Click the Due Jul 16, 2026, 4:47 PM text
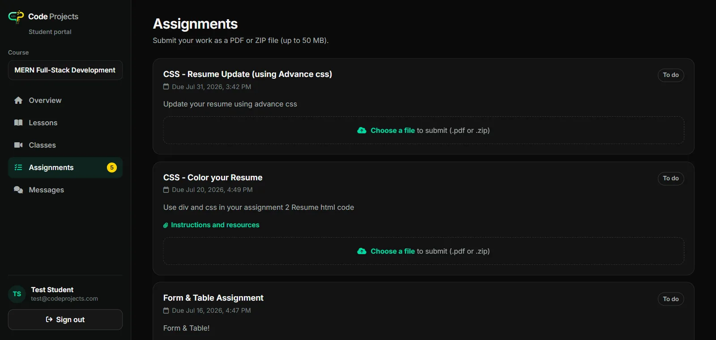This screenshot has height=340, width=716. pos(211,310)
